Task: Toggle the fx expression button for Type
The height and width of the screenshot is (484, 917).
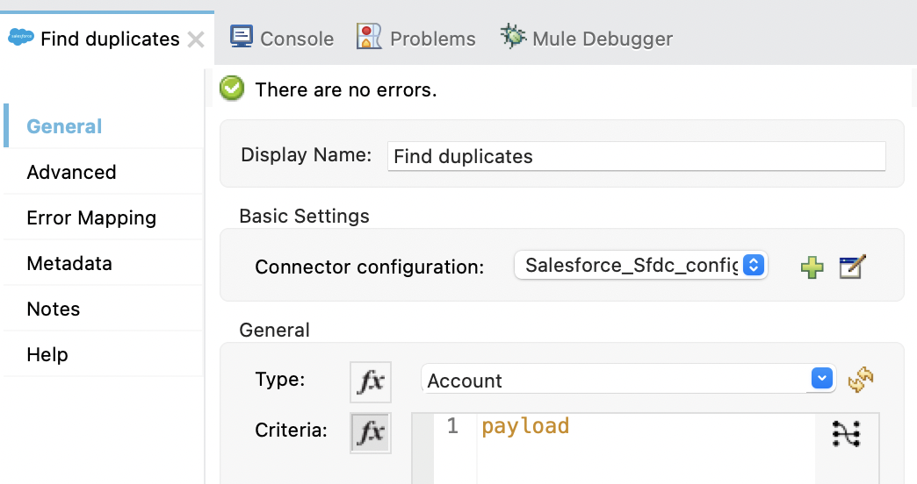Action: coord(371,381)
